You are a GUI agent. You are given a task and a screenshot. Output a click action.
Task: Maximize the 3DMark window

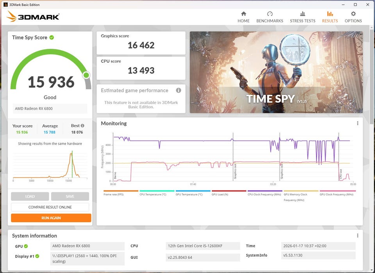coord(355,5)
